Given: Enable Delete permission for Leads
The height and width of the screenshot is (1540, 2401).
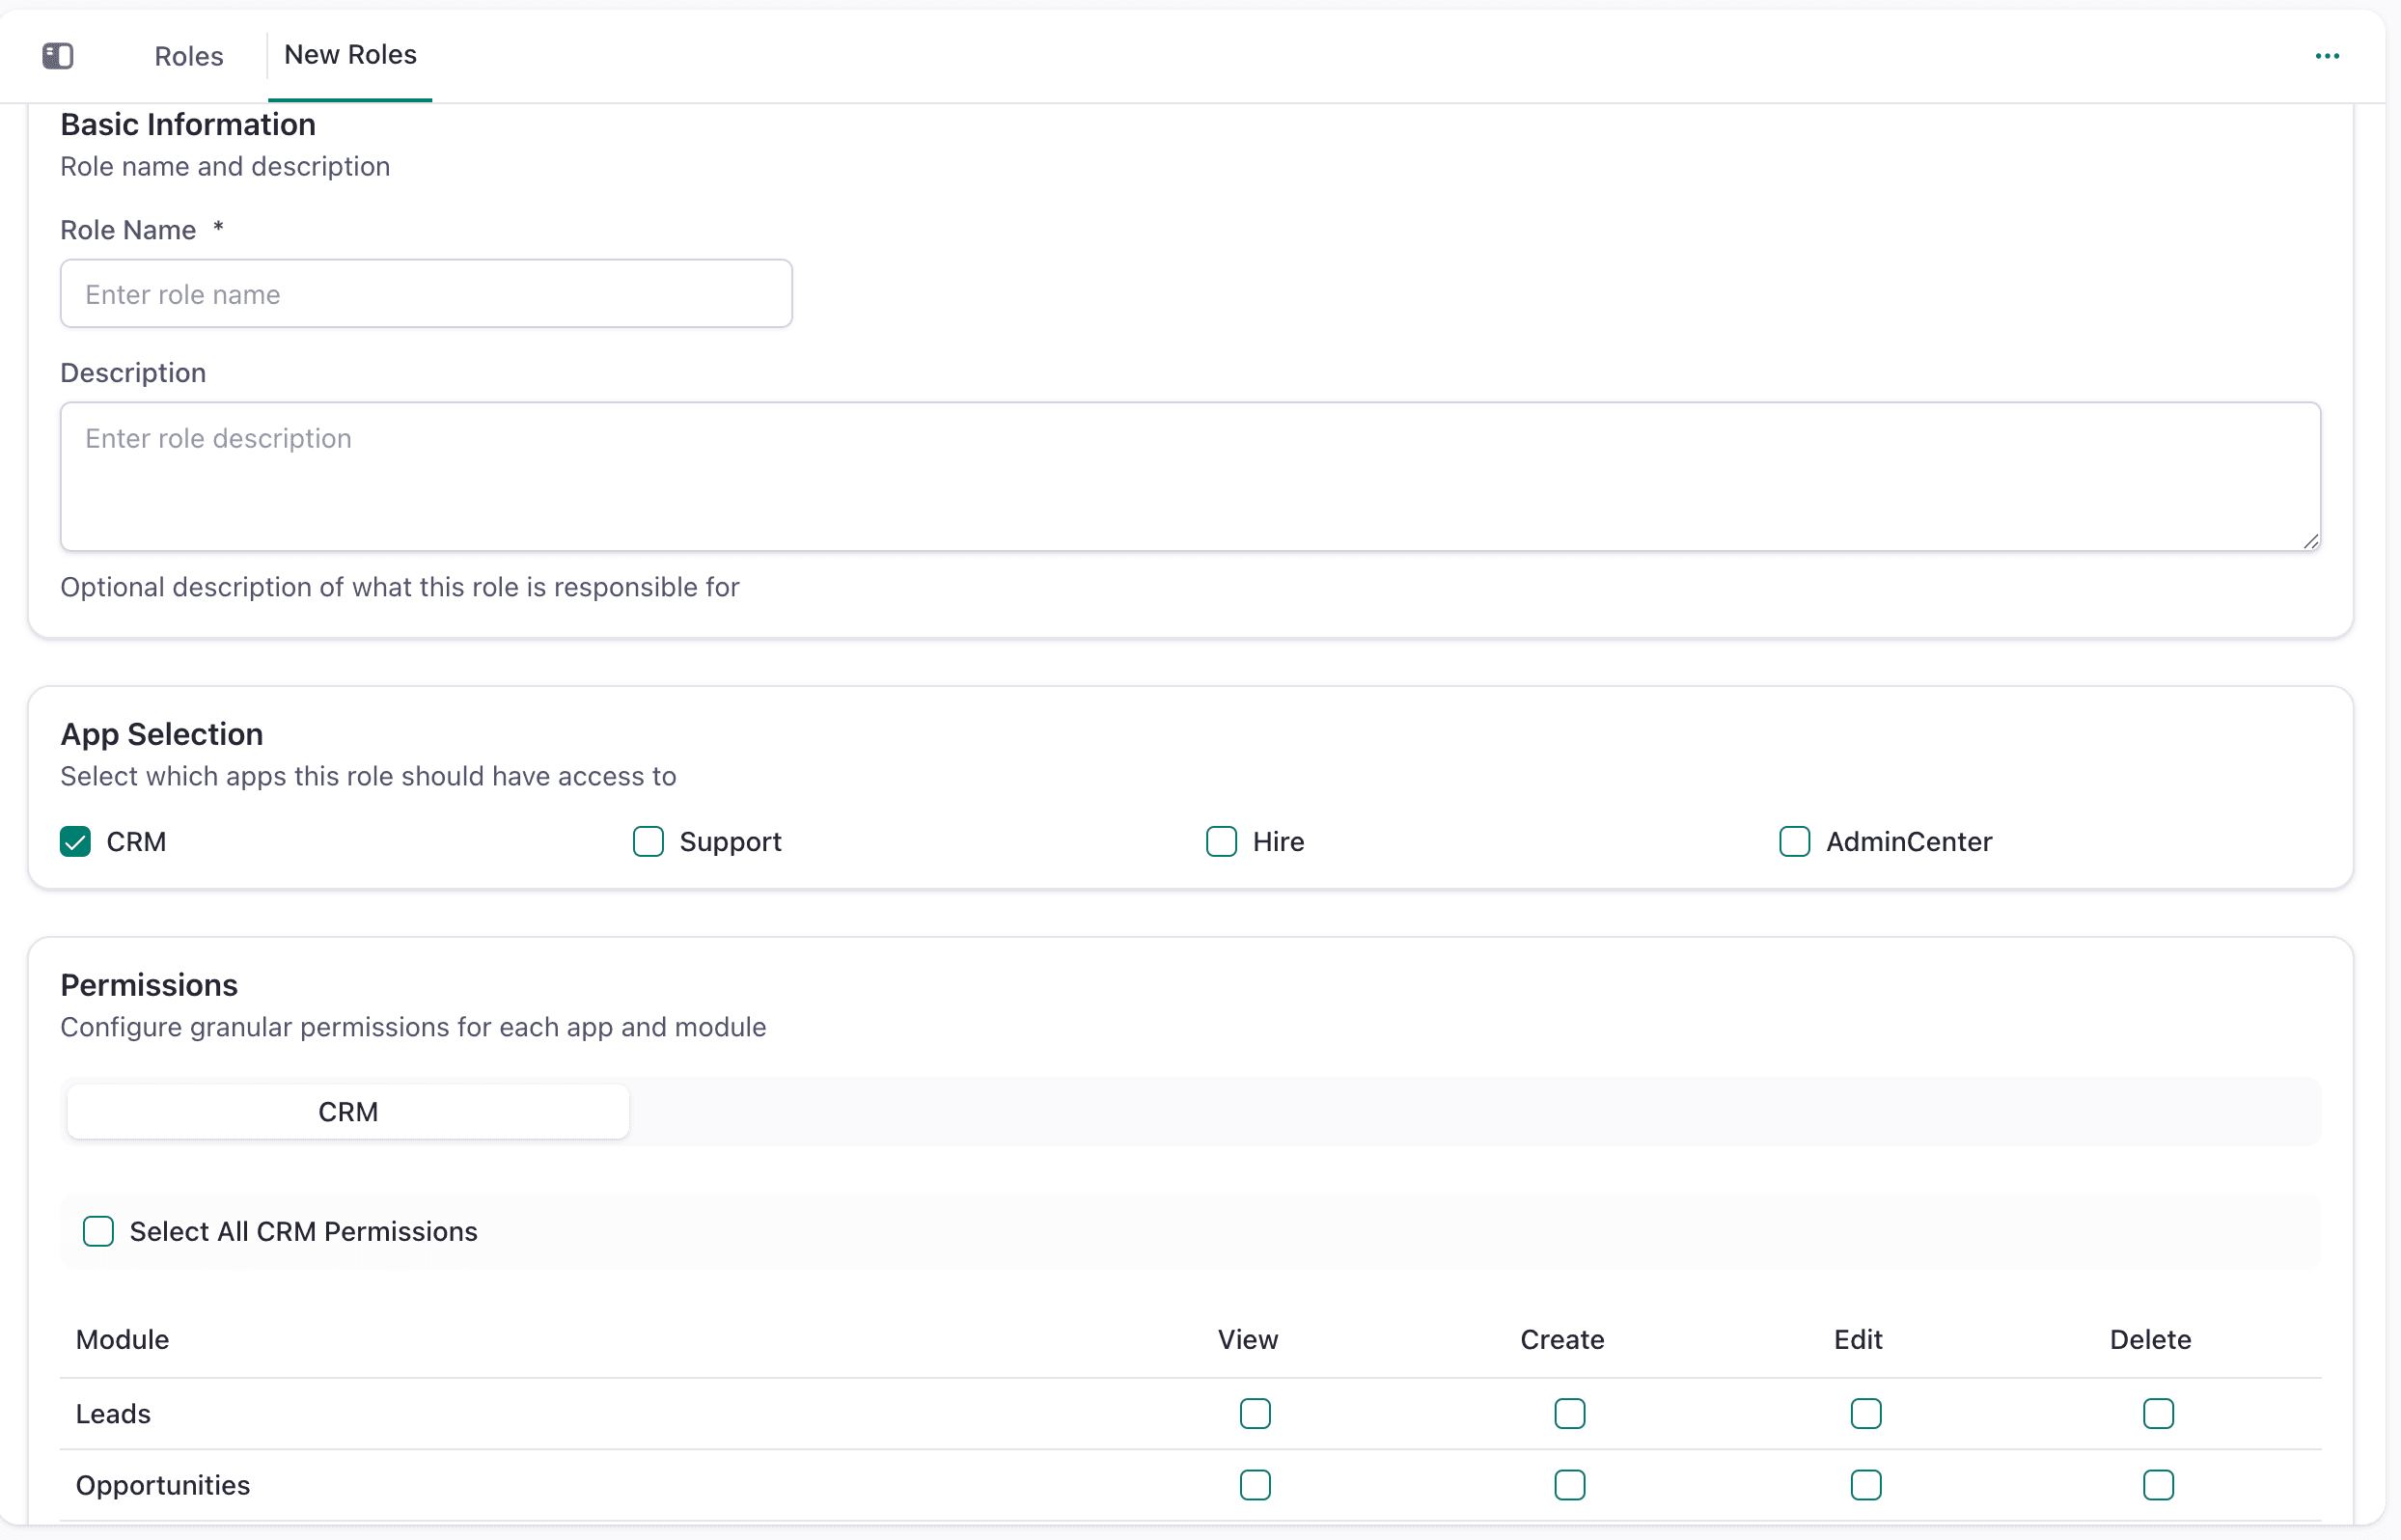Looking at the screenshot, I should tap(2159, 1414).
